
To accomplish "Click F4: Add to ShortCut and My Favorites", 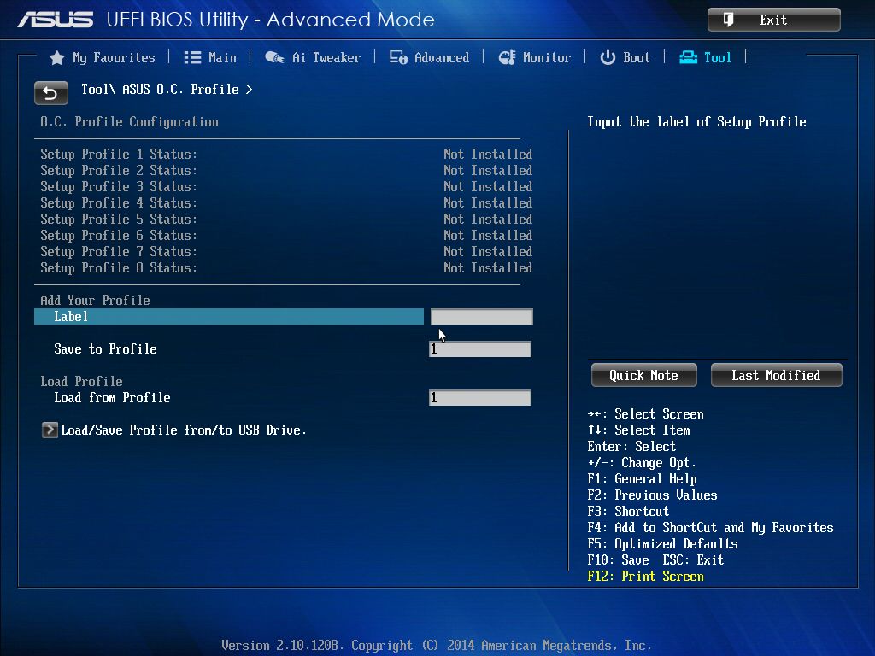I will pos(710,528).
